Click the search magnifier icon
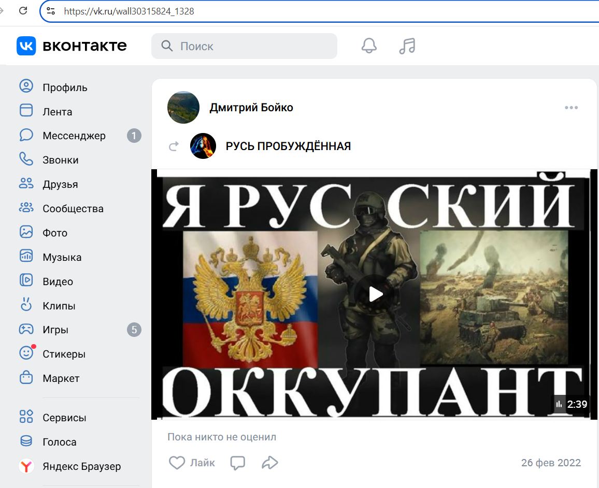599x488 pixels. click(x=167, y=46)
